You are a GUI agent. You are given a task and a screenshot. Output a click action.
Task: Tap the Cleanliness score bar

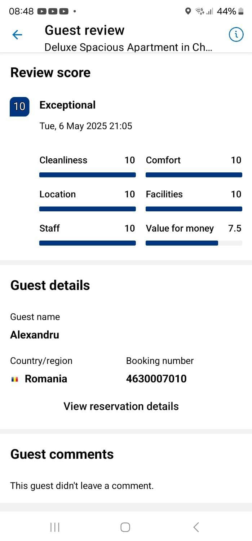coord(88,175)
